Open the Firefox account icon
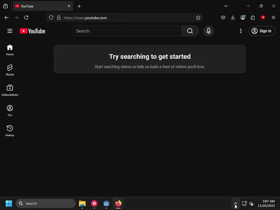 pyautogui.click(x=243, y=17)
